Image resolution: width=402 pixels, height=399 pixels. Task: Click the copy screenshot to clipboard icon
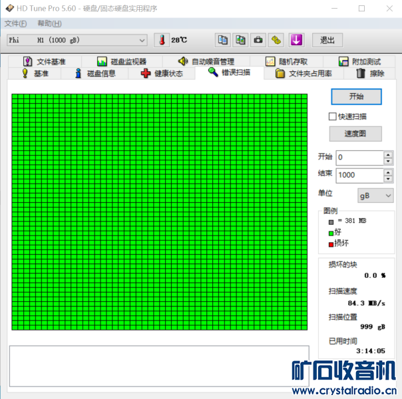(x=240, y=40)
